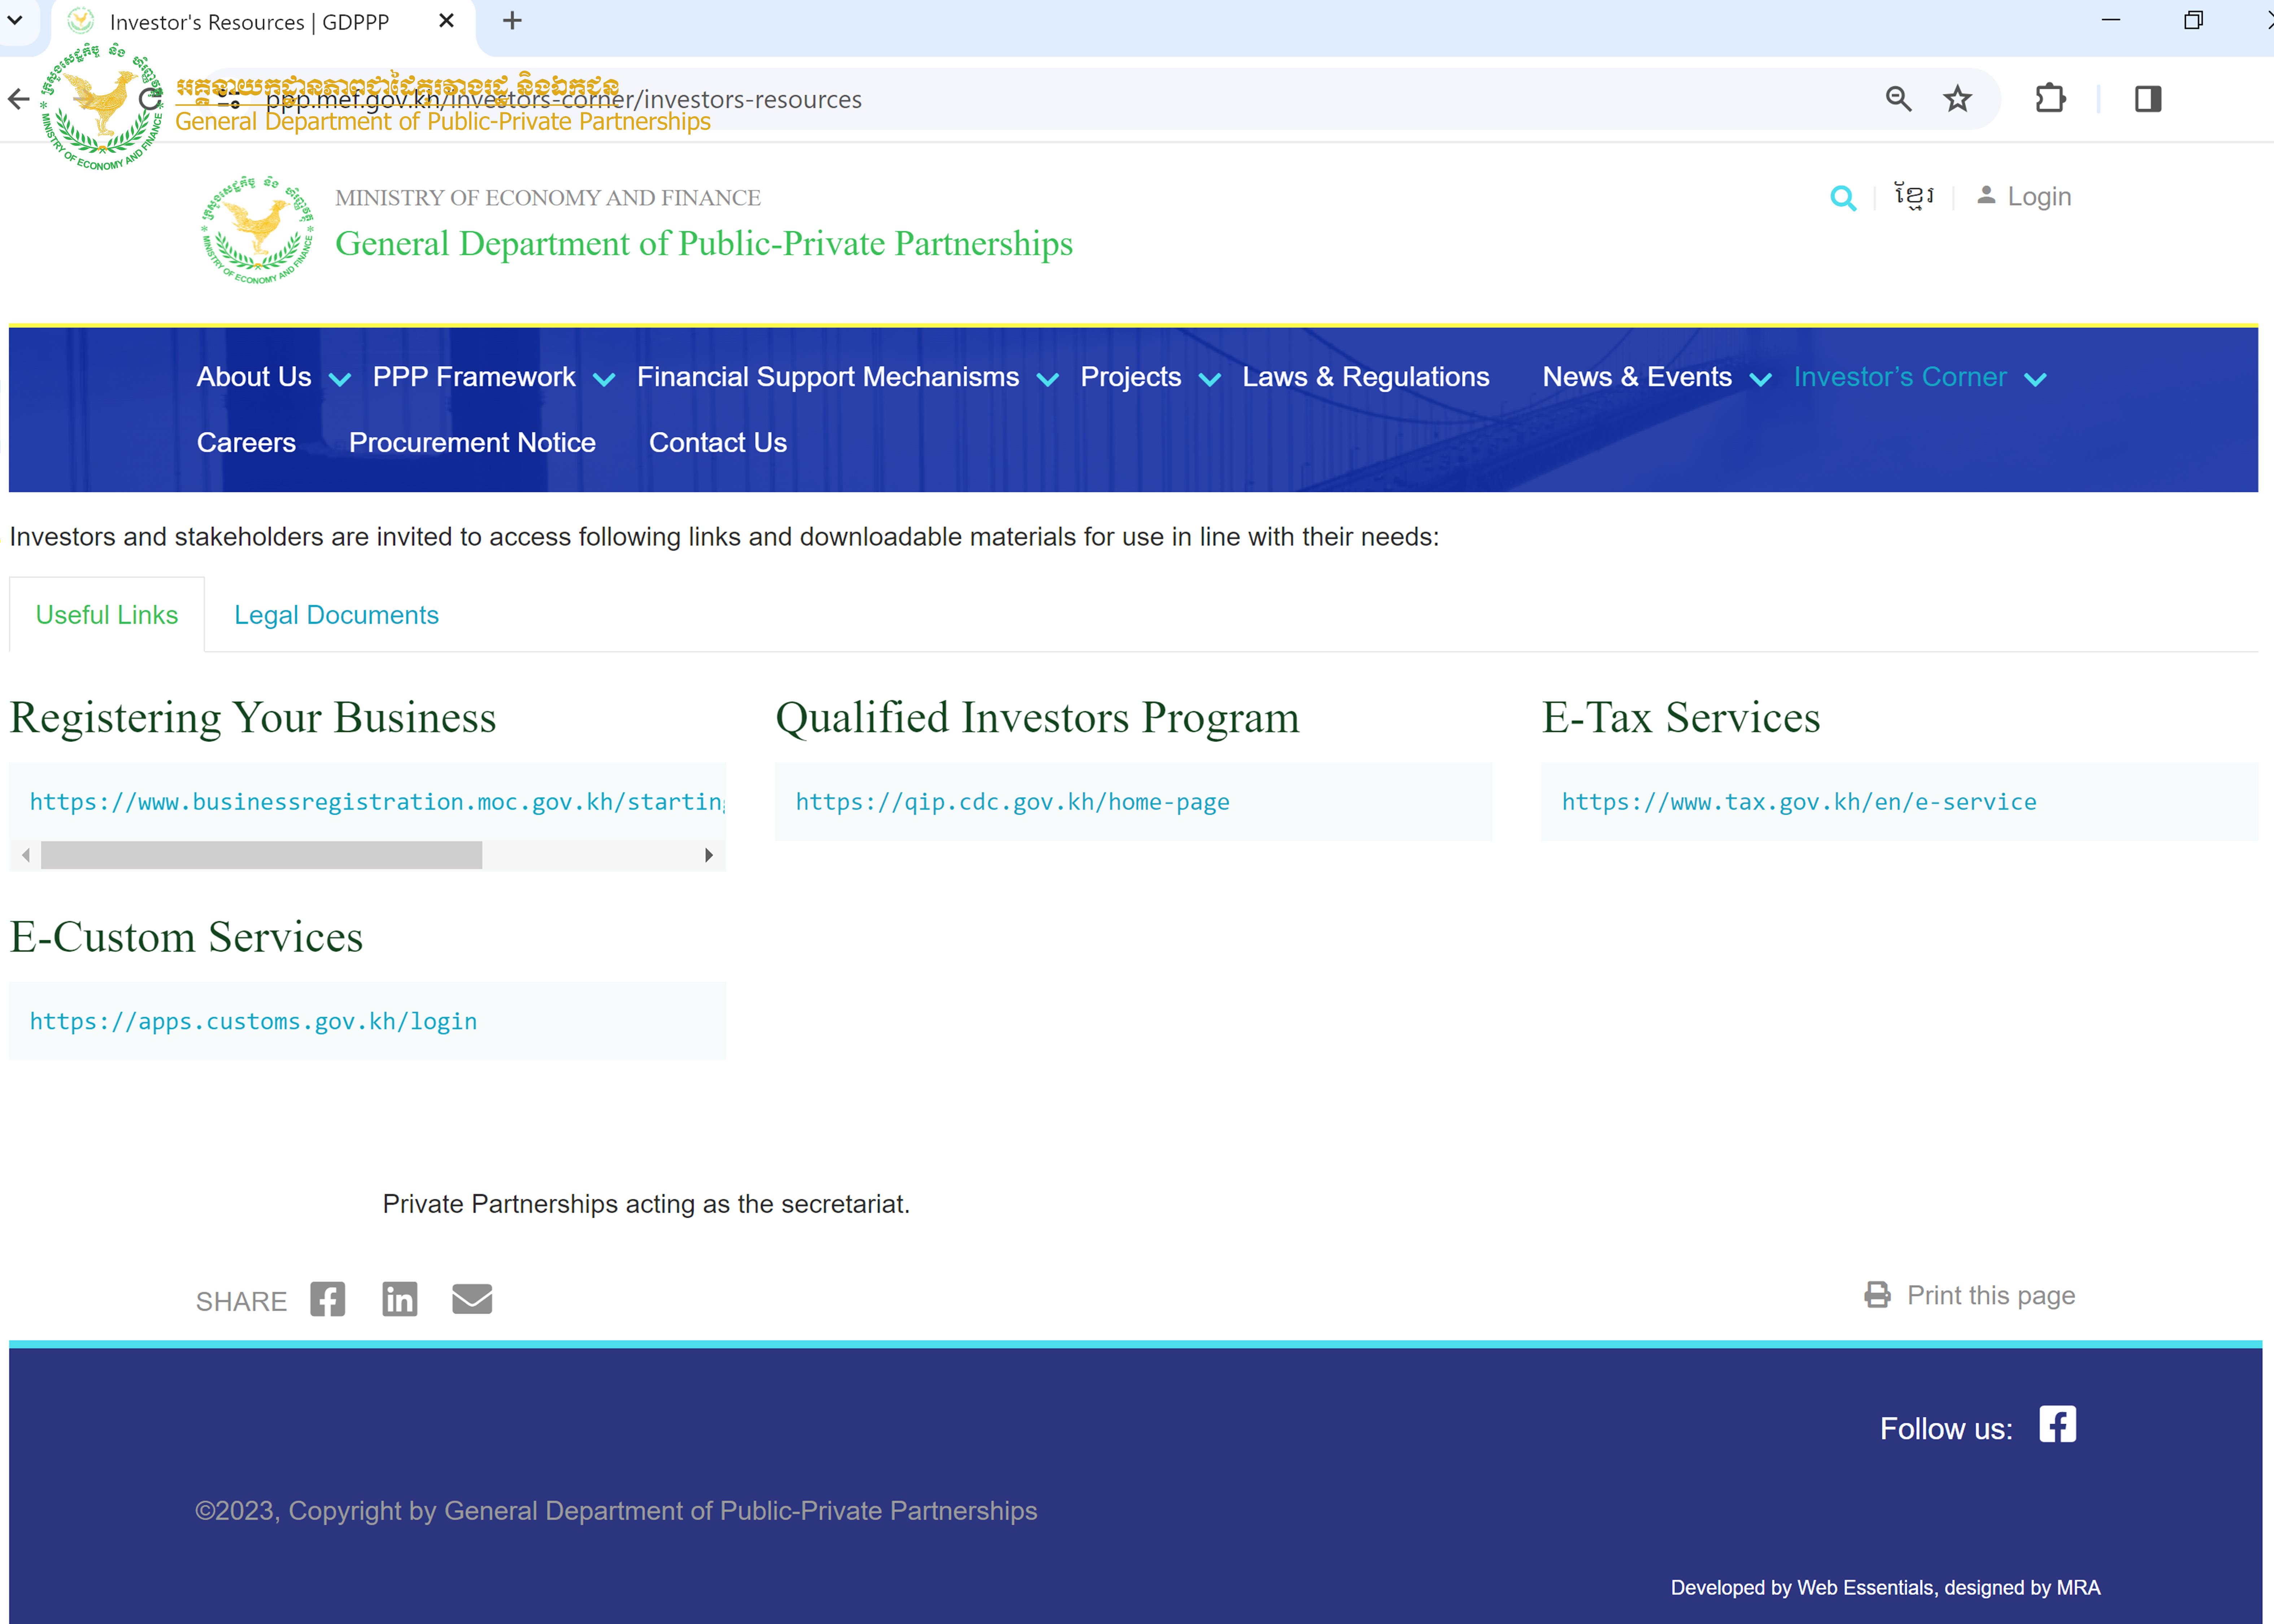Expand the PPP Framework dropdown
Screen dimensions: 2274x1624
tap(604, 379)
